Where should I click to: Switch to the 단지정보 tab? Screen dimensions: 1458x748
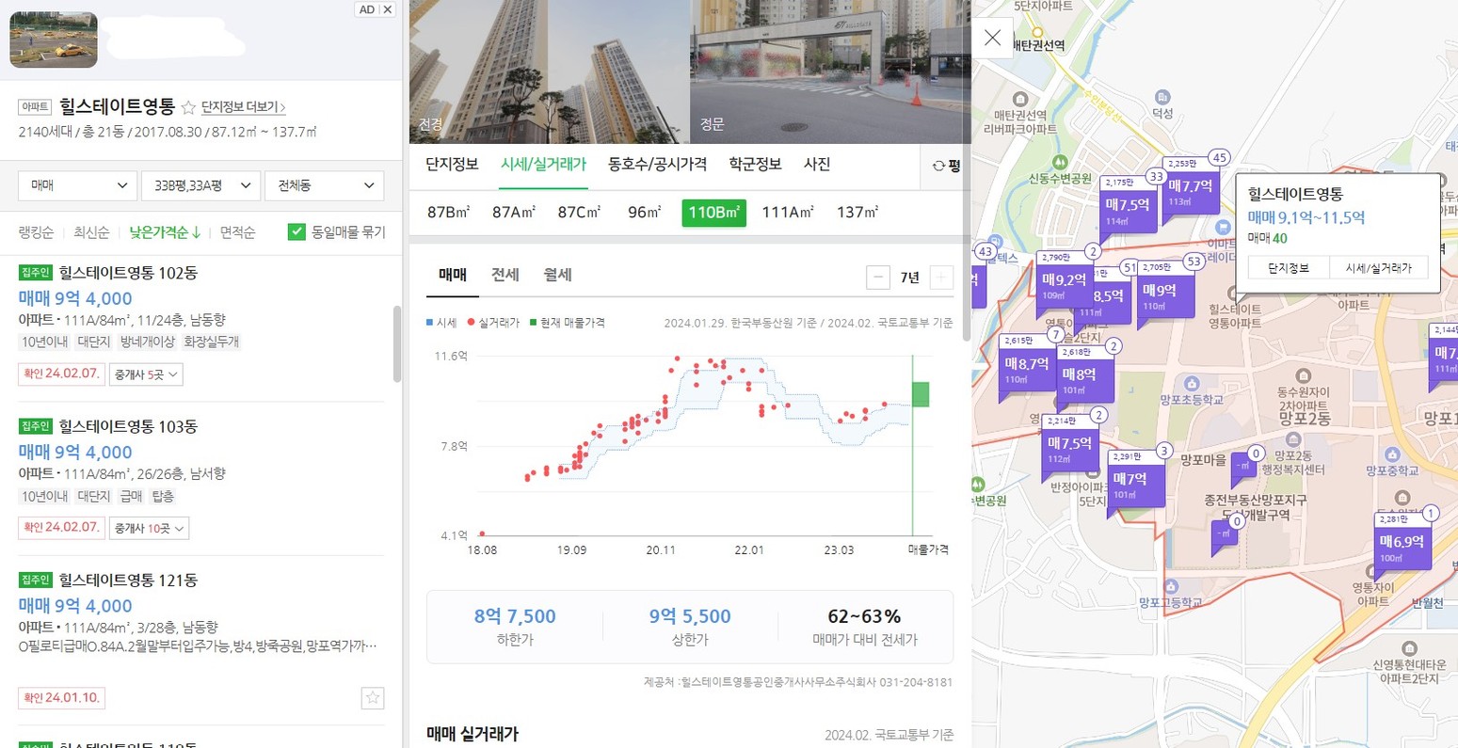452,165
